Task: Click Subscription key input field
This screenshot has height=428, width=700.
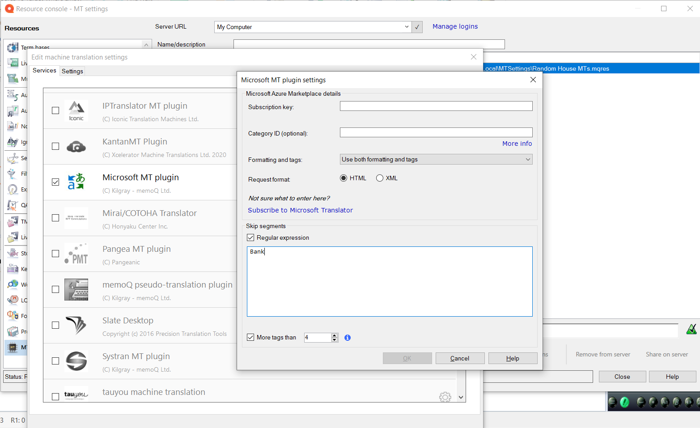Action: coord(436,106)
